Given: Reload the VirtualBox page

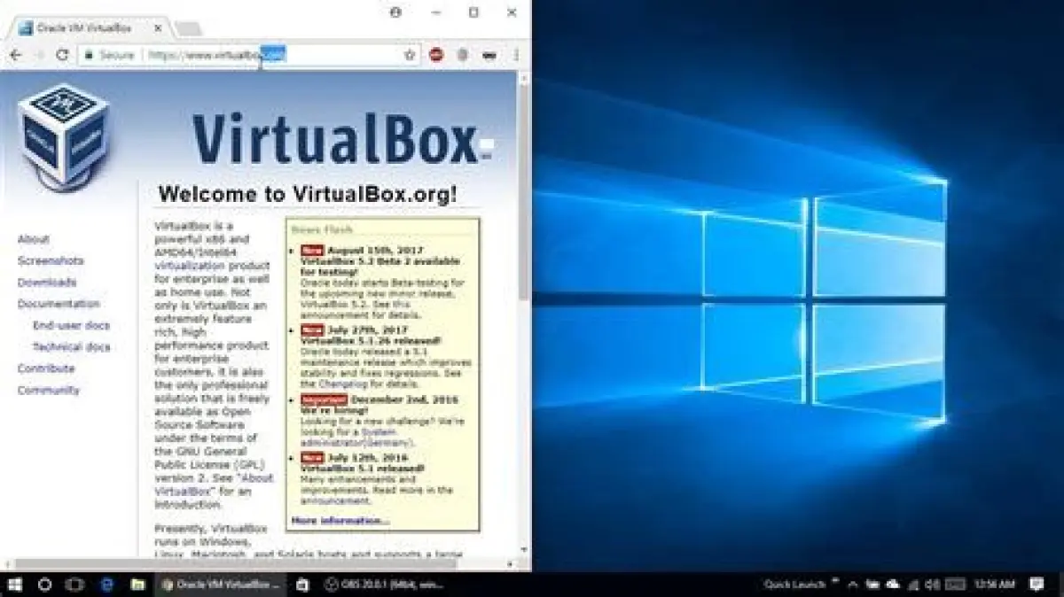Looking at the screenshot, I should pos(62,55).
